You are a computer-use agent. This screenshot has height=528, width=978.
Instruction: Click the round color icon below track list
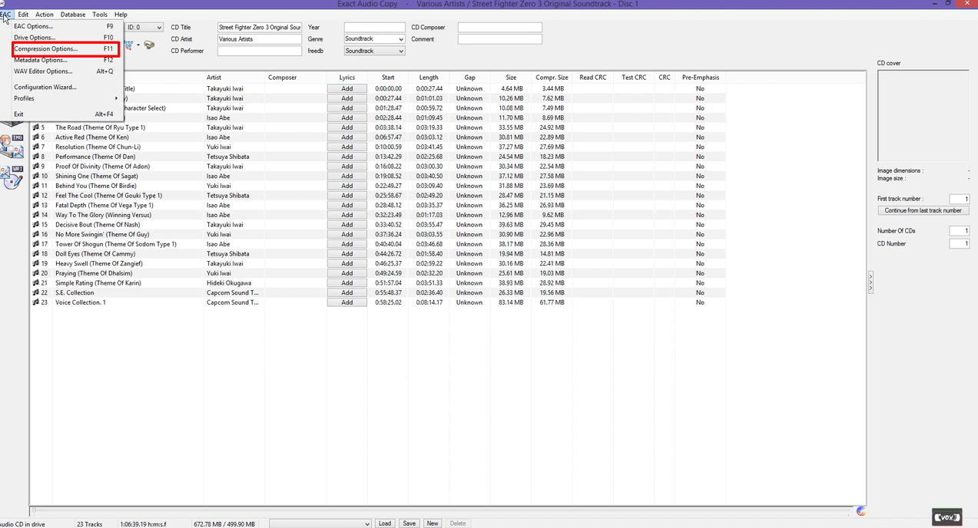861,511
